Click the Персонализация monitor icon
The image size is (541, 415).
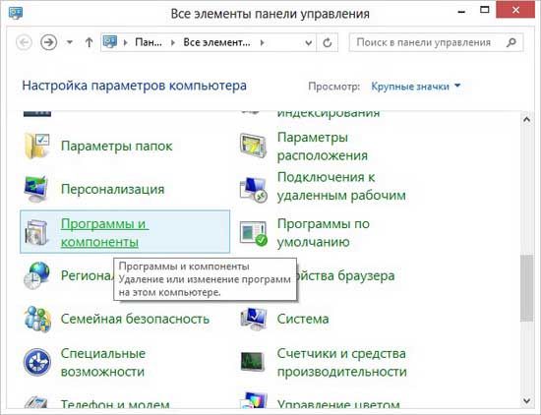[35, 189]
